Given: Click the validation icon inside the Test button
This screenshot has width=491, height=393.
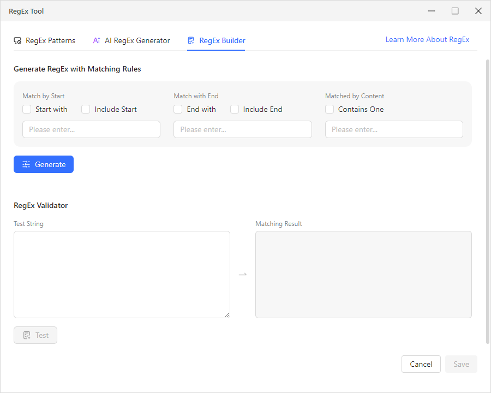Looking at the screenshot, I should 27,335.
